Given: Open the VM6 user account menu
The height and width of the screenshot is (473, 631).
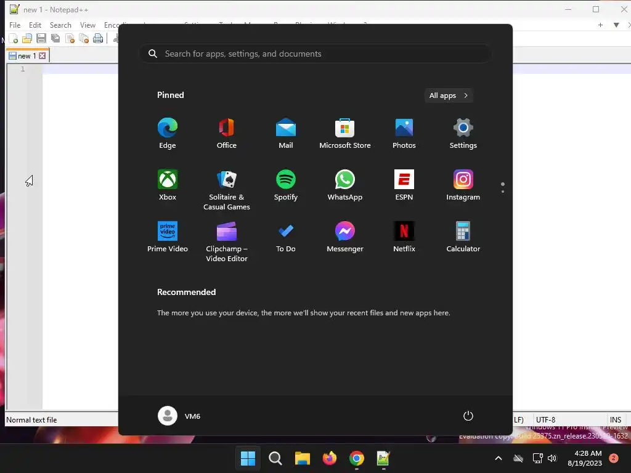Looking at the screenshot, I should (x=179, y=416).
